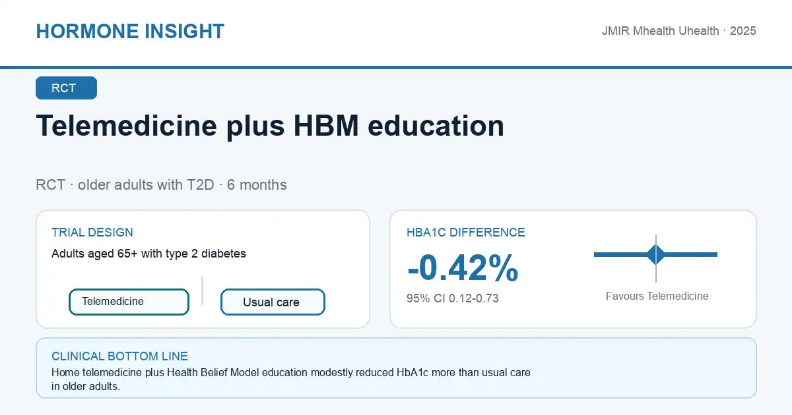Click the diamond point estimate marker
792x415 pixels.
tap(656, 254)
